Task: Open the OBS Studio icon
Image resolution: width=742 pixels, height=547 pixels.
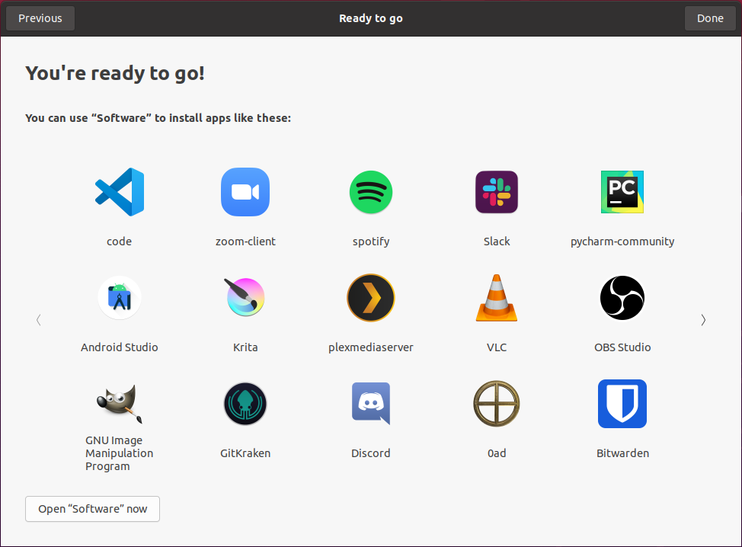Action: click(x=622, y=298)
